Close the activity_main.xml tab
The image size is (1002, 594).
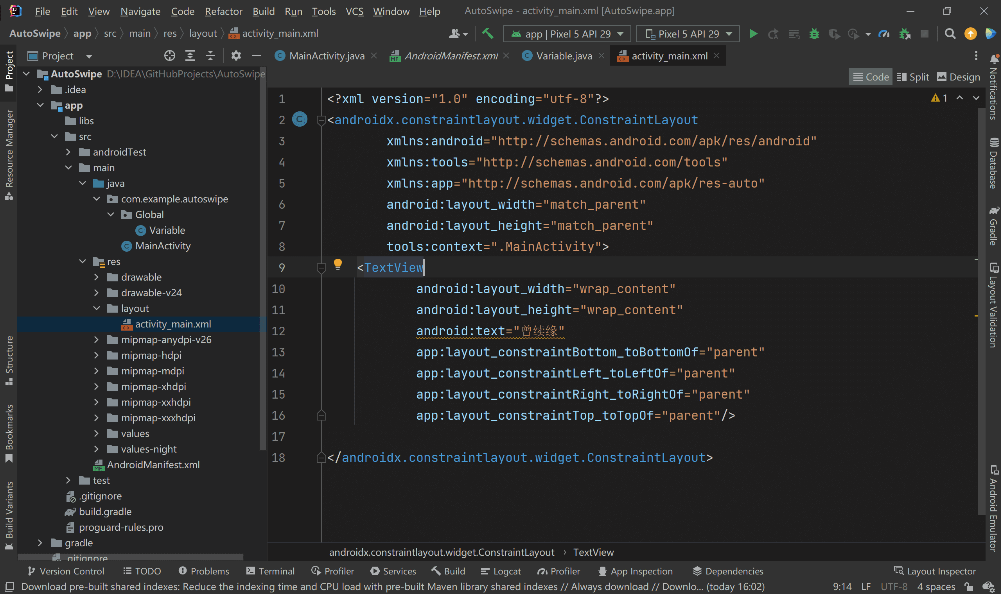pos(717,55)
